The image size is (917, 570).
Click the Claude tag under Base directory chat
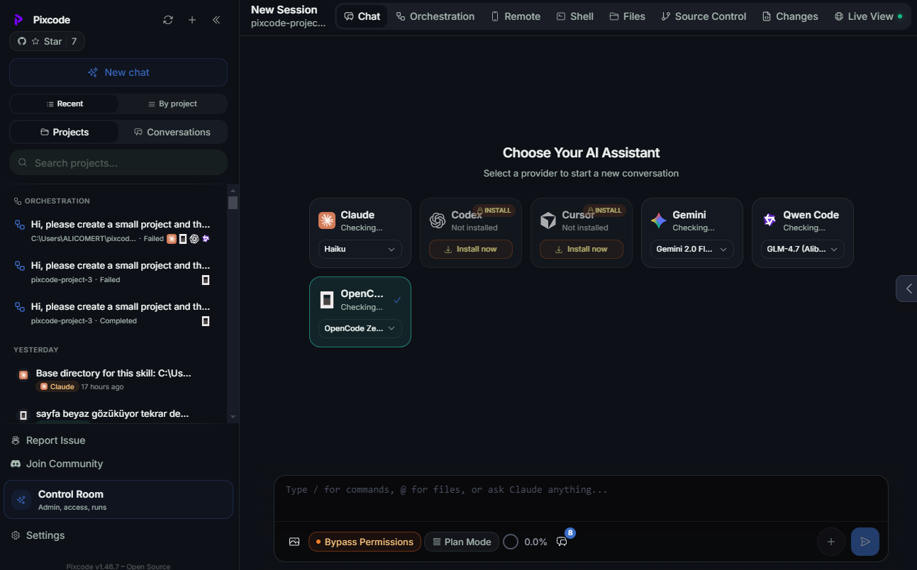click(57, 387)
